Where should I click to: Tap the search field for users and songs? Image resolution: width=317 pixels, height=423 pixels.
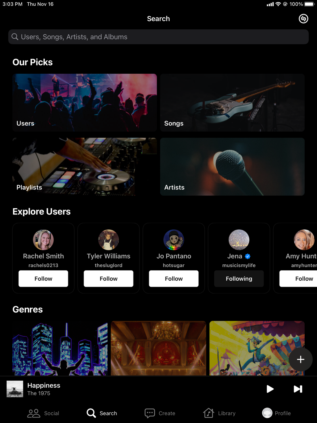tap(158, 37)
